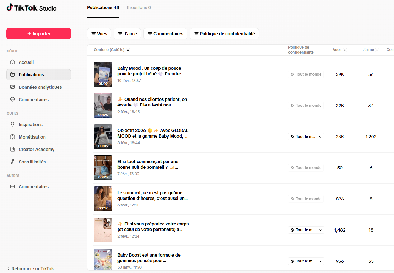
Task: Click title Quand nos clientes parlent
Action: click(x=152, y=102)
